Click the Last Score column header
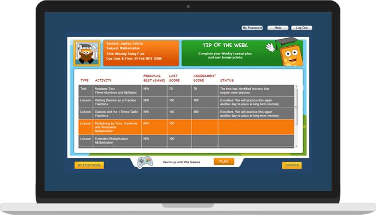The width and height of the screenshot is (376, 220). (x=175, y=78)
